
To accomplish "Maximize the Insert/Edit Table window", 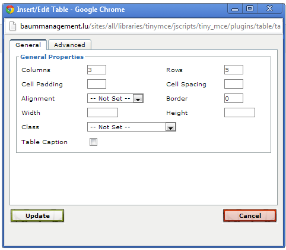I will 250,9.
